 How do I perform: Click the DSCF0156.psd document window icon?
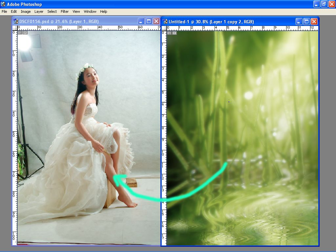(16, 21)
